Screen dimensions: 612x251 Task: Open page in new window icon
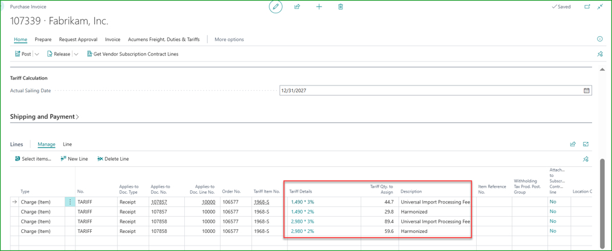coord(587,7)
